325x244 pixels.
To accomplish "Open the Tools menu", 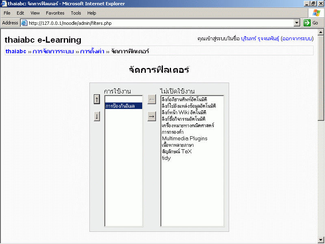I will 76,13.
